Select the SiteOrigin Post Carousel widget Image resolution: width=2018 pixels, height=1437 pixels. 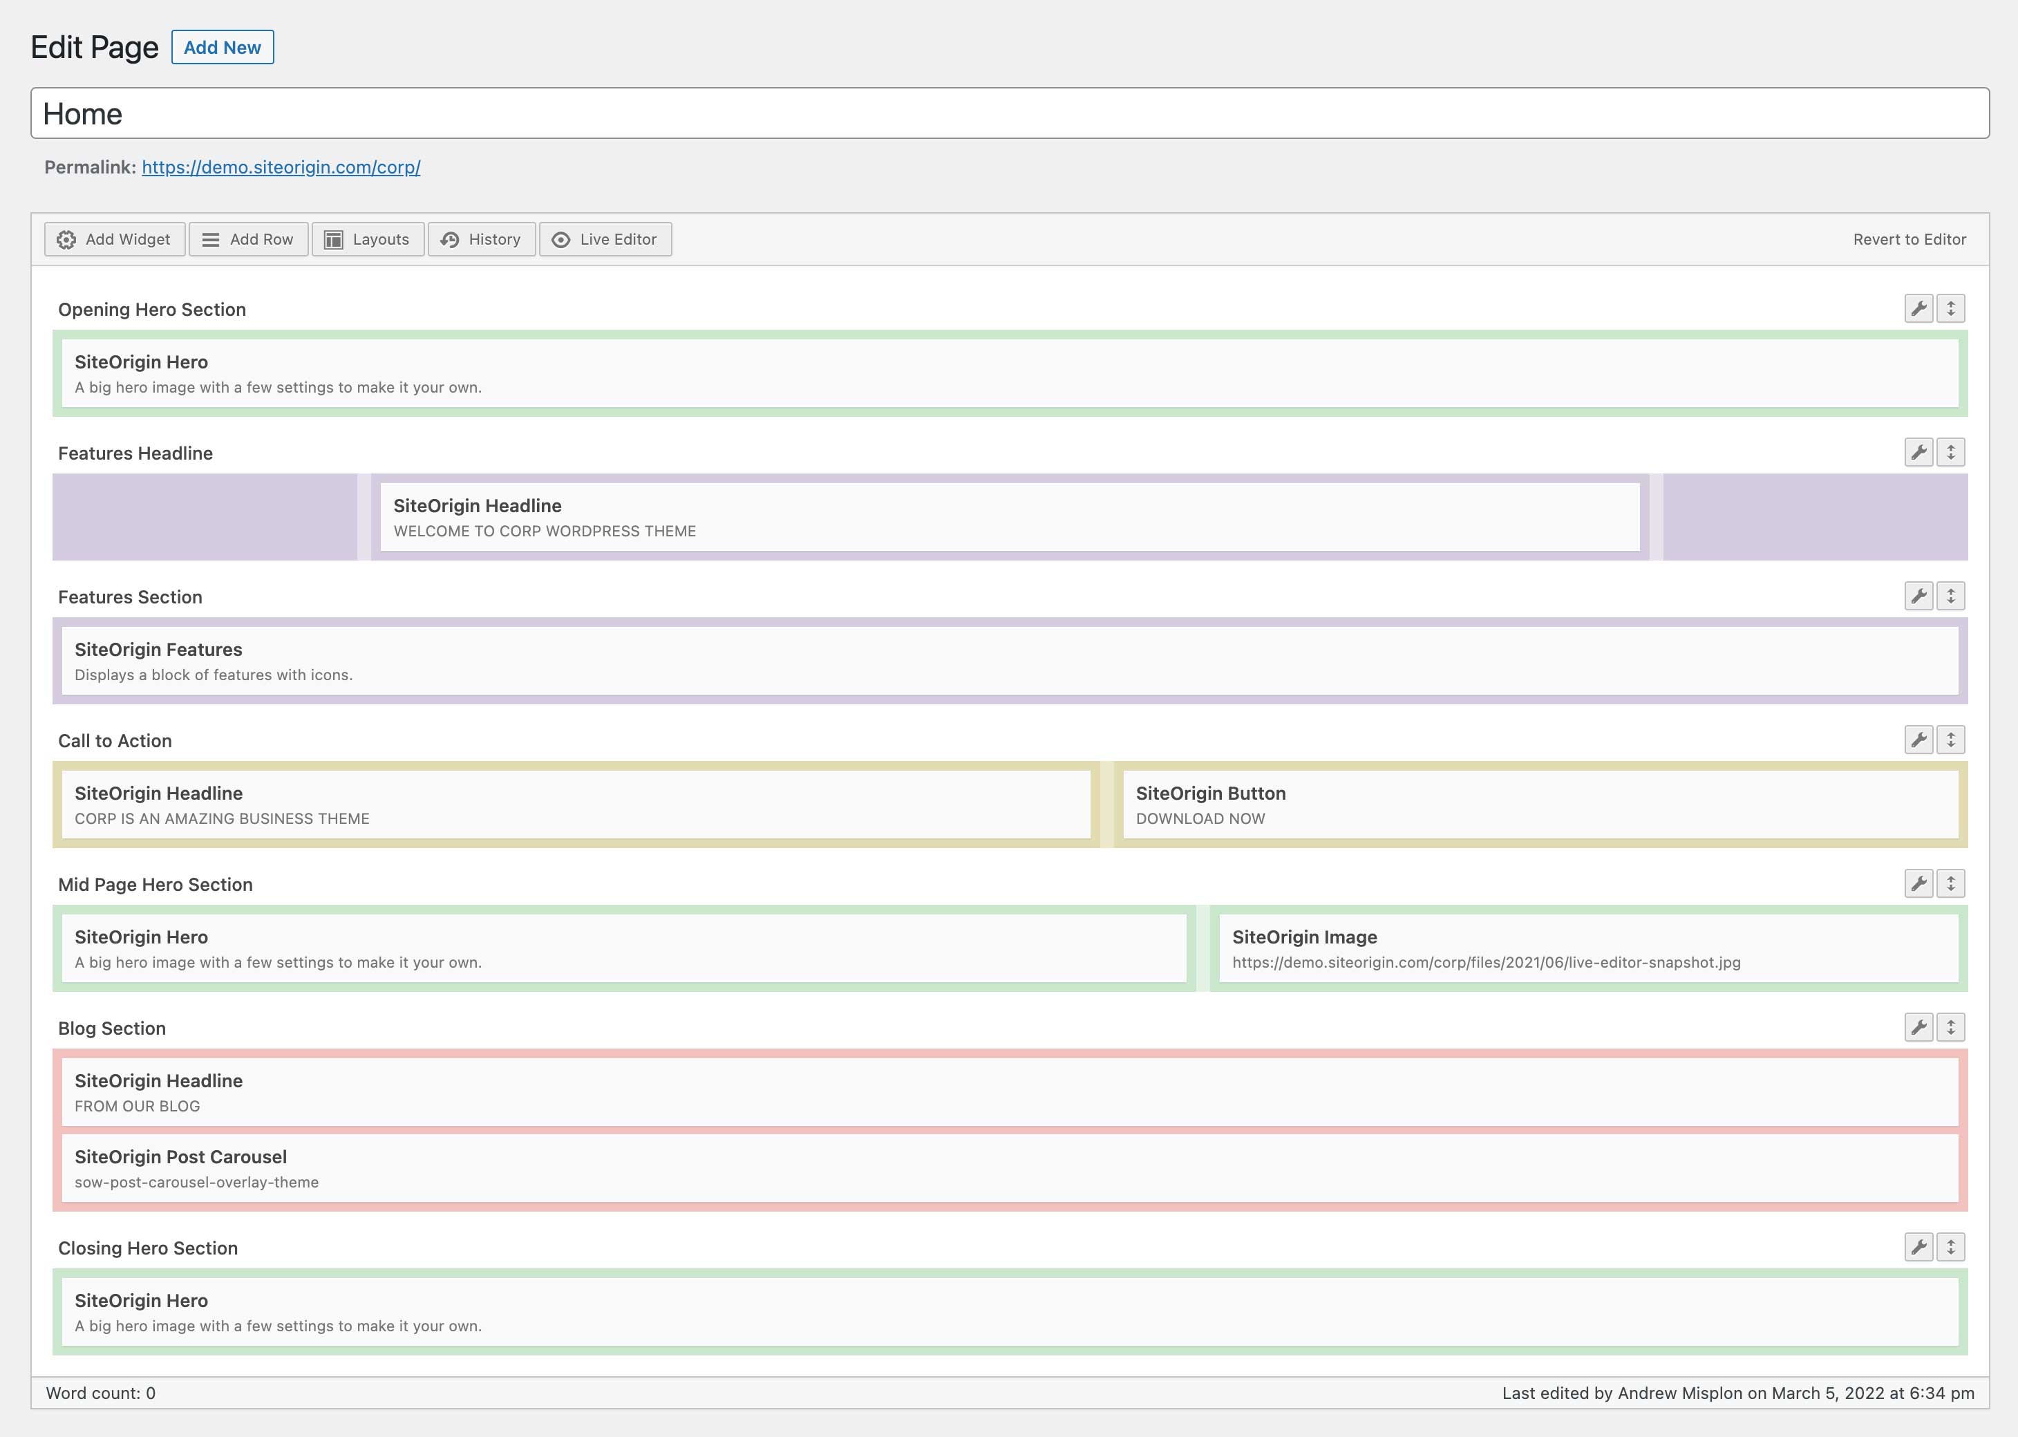pos(1010,1168)
